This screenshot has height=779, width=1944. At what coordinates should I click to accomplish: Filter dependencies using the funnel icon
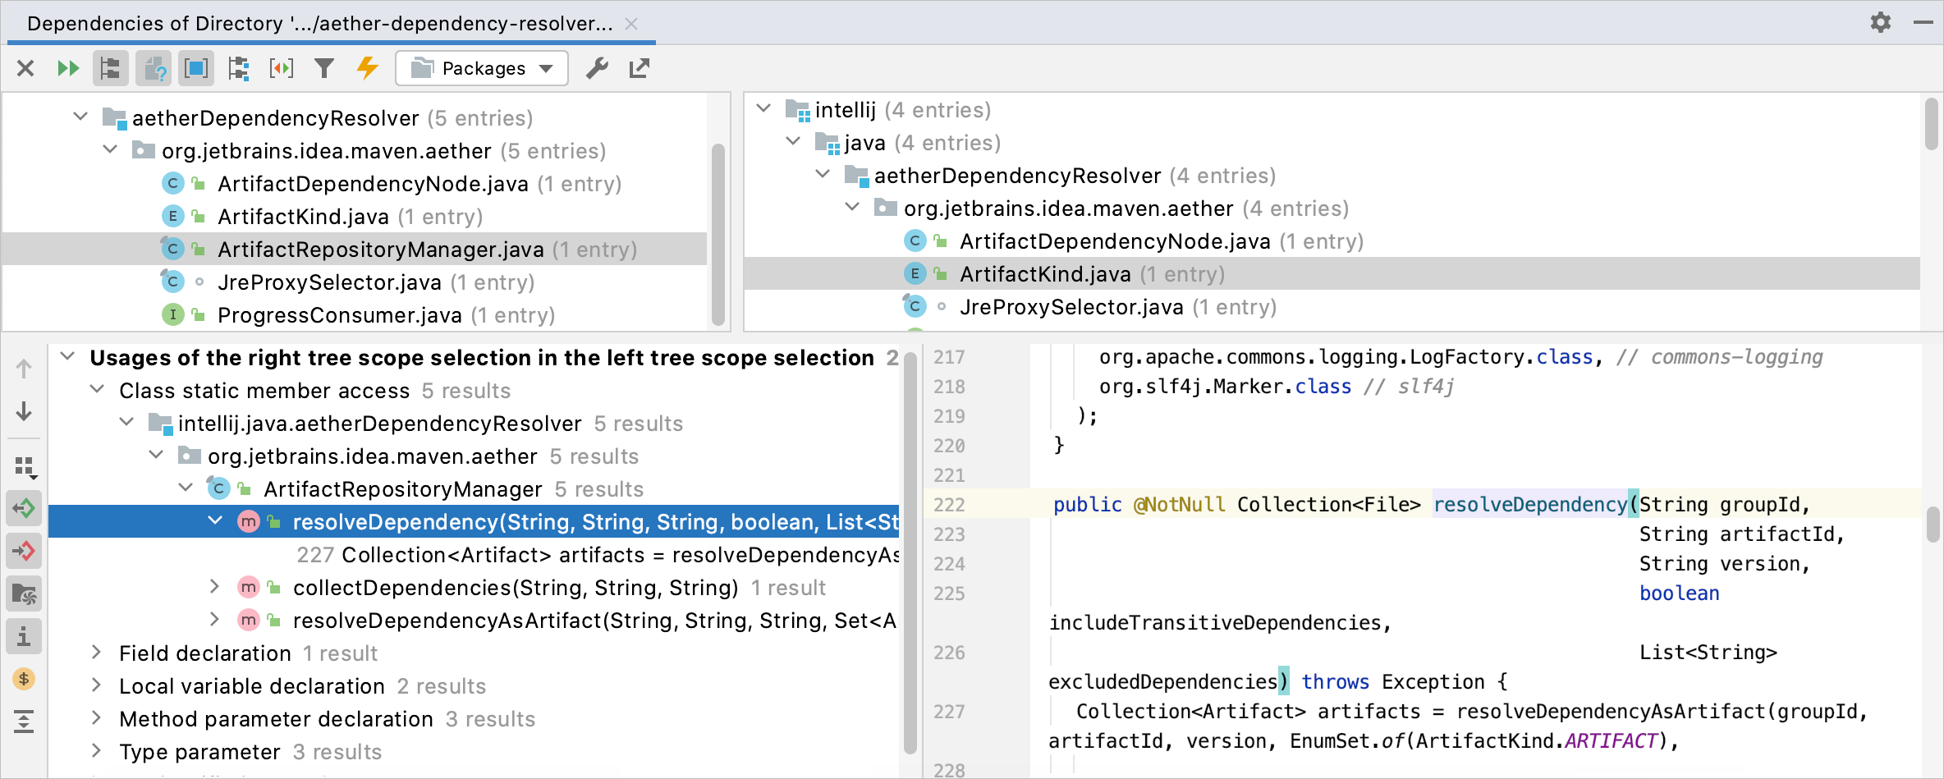coord(324,68)
